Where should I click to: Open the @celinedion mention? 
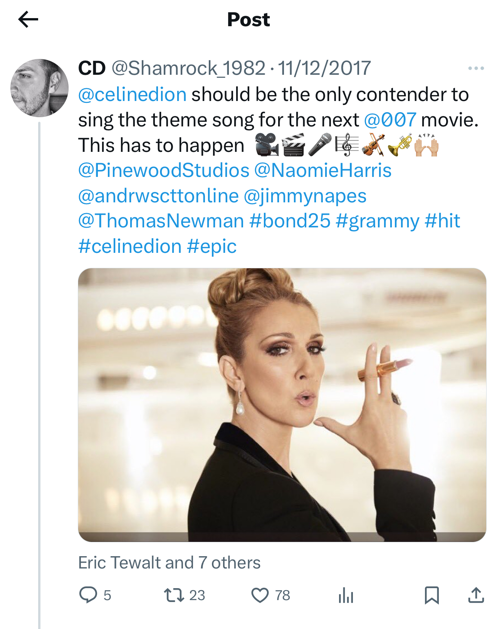coord(132,94)
